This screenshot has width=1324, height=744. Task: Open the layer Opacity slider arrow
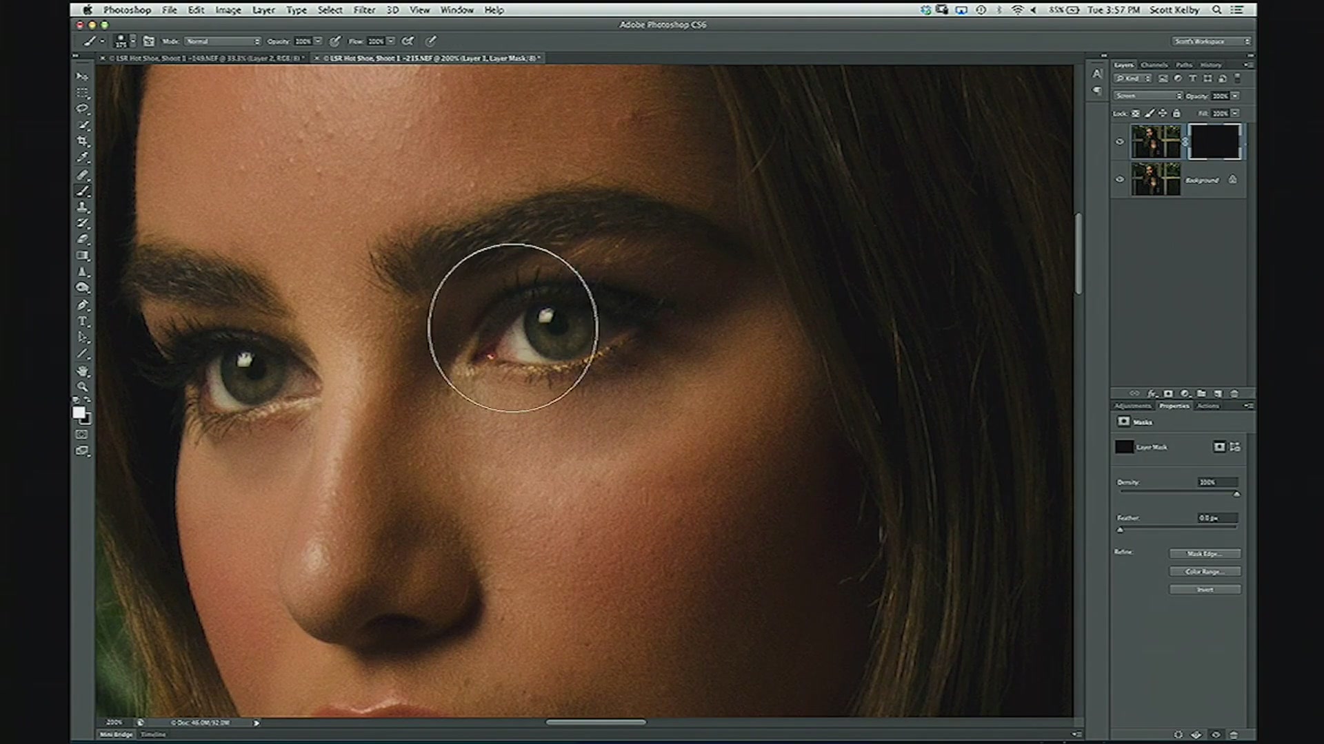tap(1235, 96)
